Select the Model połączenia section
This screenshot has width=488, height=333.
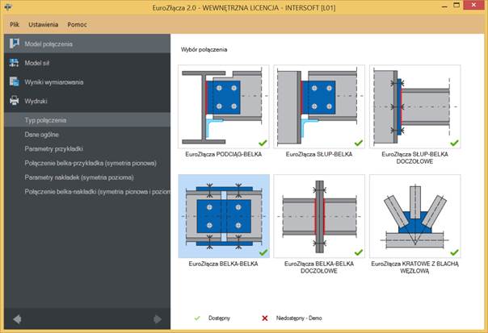click(x=87, y=44)
